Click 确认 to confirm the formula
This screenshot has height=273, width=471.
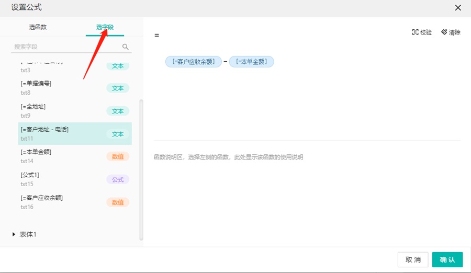point(447,259)
